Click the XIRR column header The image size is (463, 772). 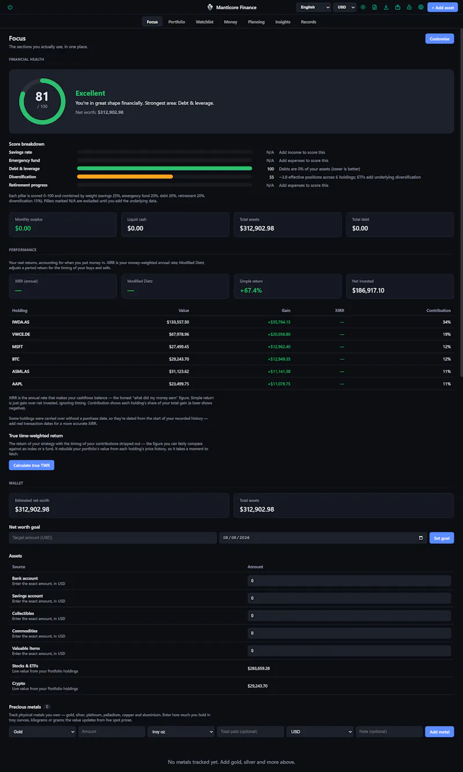click(x=339, y=310)
